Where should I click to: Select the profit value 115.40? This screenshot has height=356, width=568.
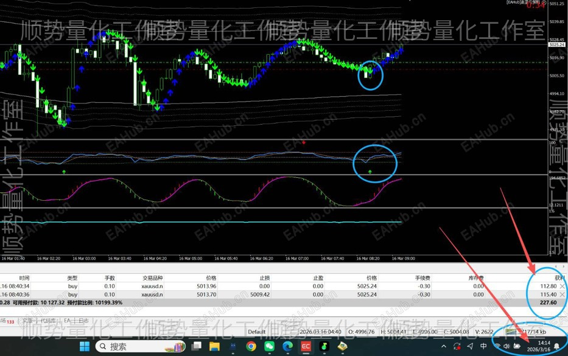549,295
